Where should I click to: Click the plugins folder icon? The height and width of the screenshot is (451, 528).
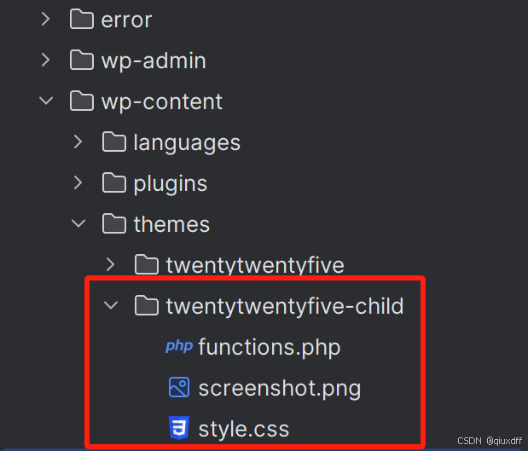114,183
